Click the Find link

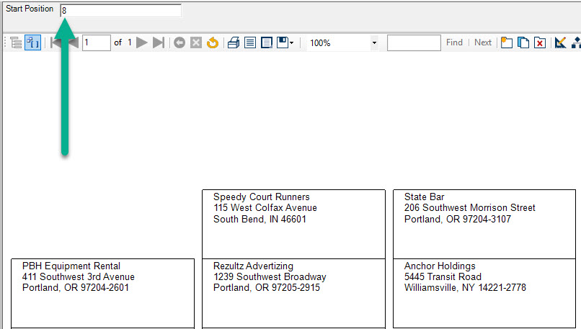[x=454, y=43]
